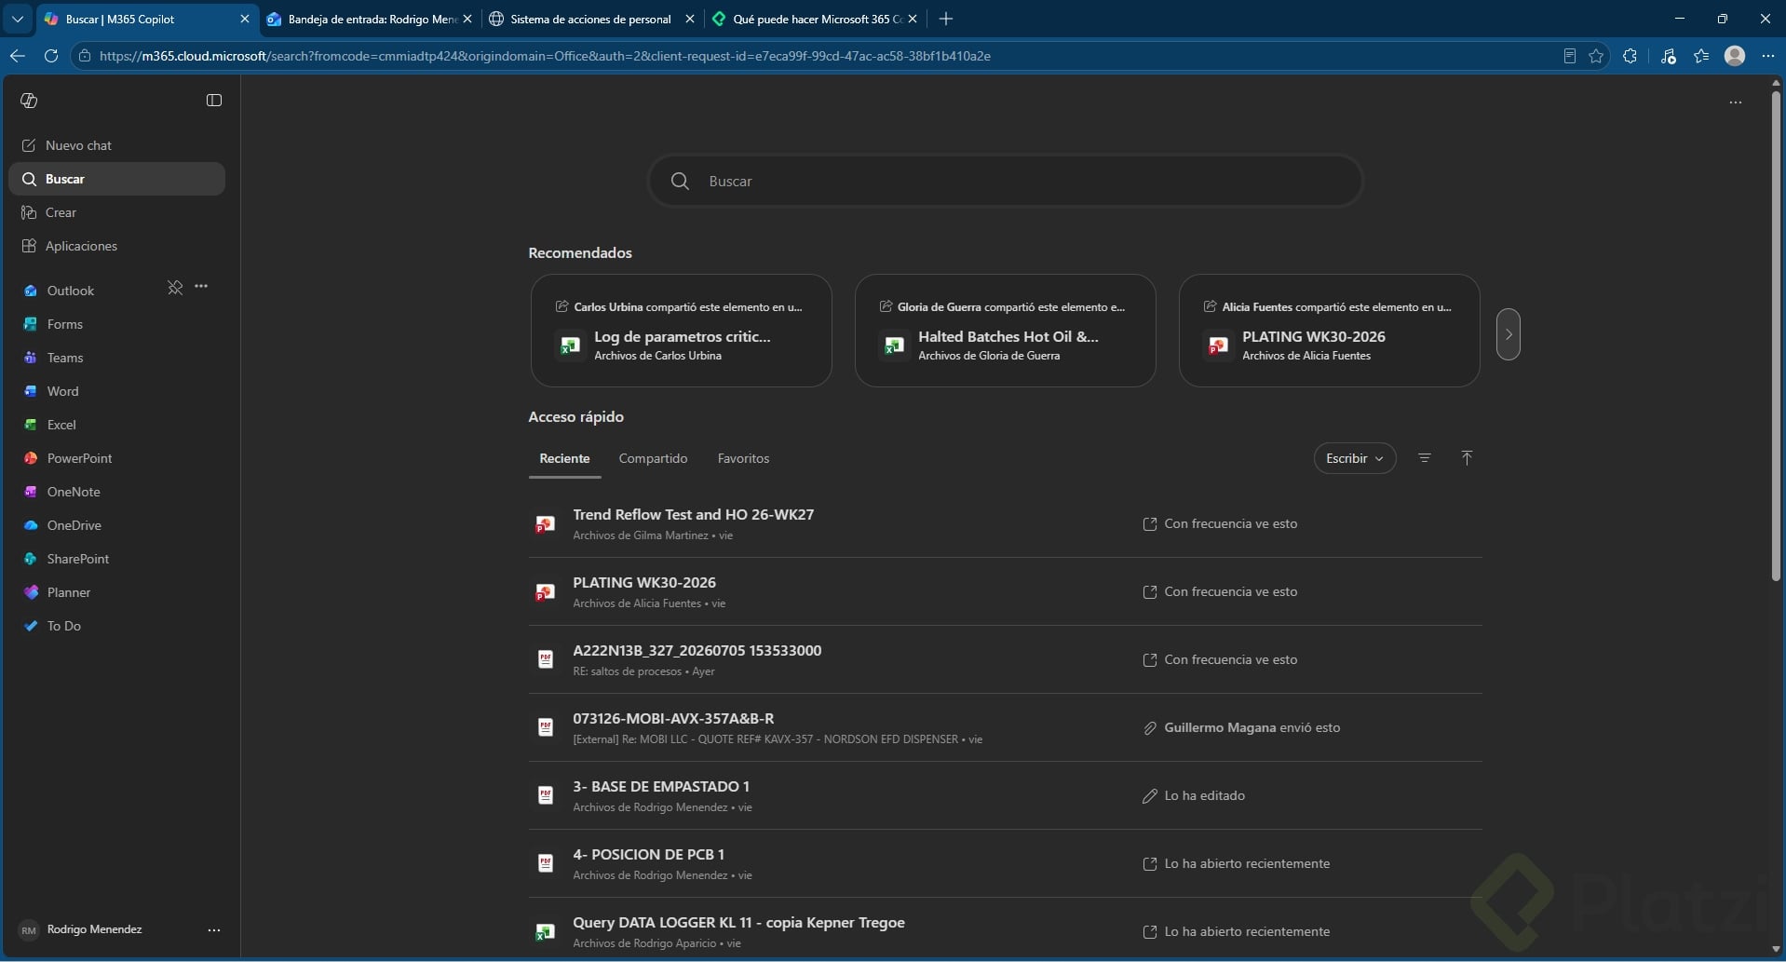This screenshot has width=1786, height=962.
Task: Open account options next to Rodrigo Menendez
Action: (x=214, y=929)
